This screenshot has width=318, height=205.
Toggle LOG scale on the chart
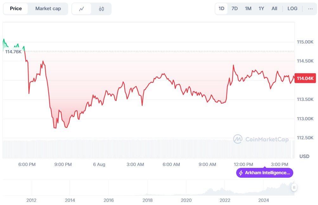292,9
